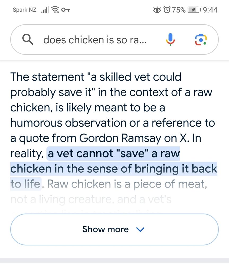Tap the 9:44 clock in status bar
The width and height of the screenshot is (229, 266).
coord(210,10)
